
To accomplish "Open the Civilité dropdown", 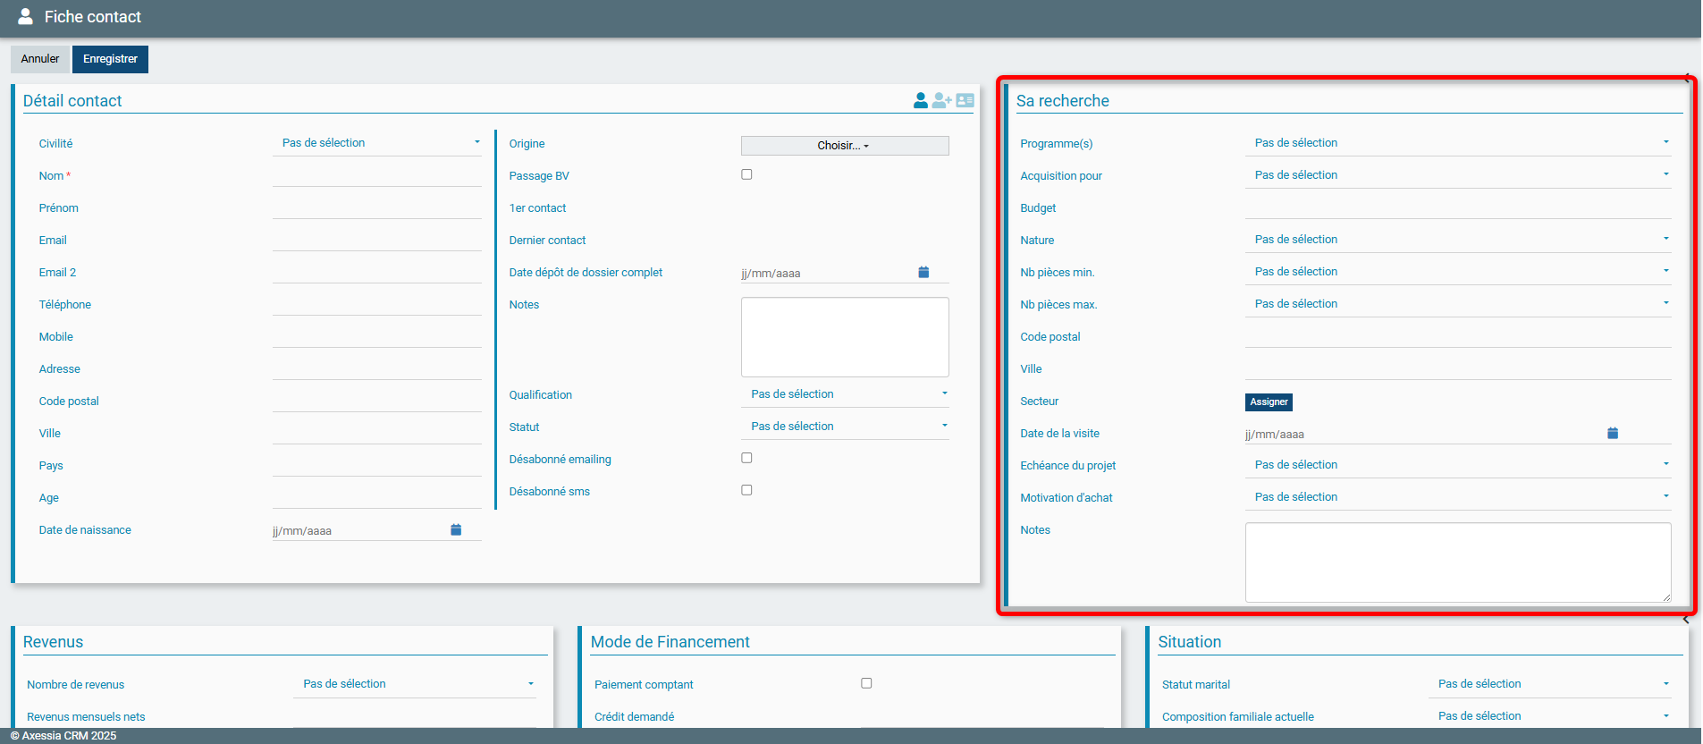I will (x=376, y=143).
